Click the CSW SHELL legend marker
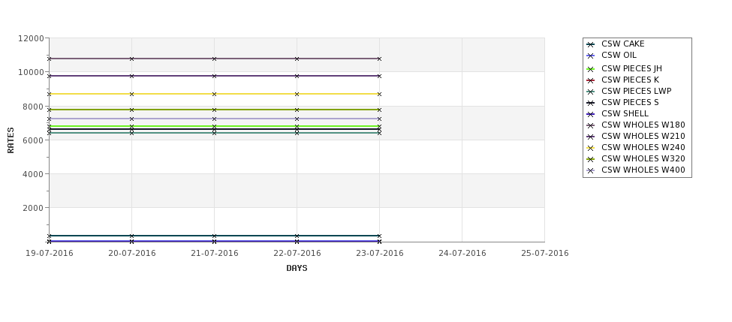Viewport: 732px width, 322px height. [x=590, y=114]
